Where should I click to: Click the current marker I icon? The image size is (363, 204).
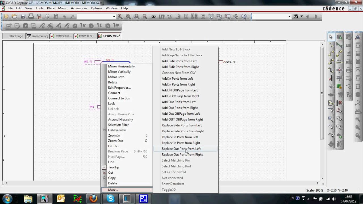91,26
